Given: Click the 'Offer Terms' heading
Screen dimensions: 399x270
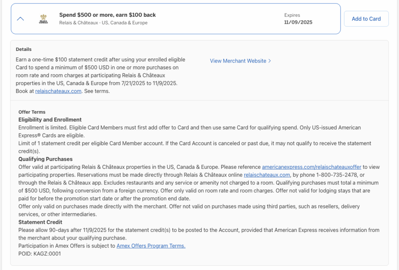Looking at the screenshot, I should 32,112.
